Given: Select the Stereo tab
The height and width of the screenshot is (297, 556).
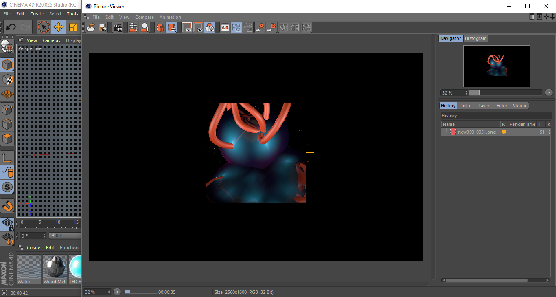Looking at the screenshot, I should [519, 106].
